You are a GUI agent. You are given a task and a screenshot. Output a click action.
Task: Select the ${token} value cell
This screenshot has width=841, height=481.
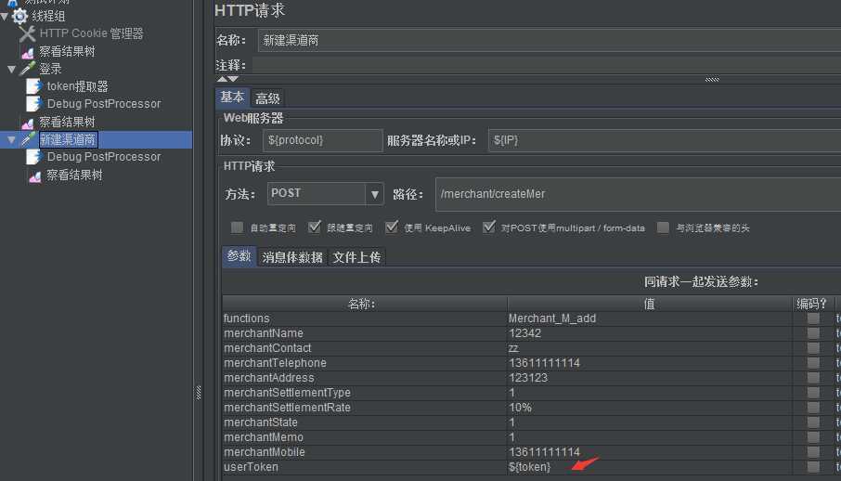pyautogui.click(x=650, y=467)
